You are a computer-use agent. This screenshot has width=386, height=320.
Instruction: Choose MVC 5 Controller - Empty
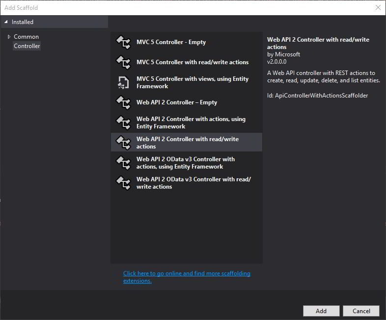(x=186, y=42)
